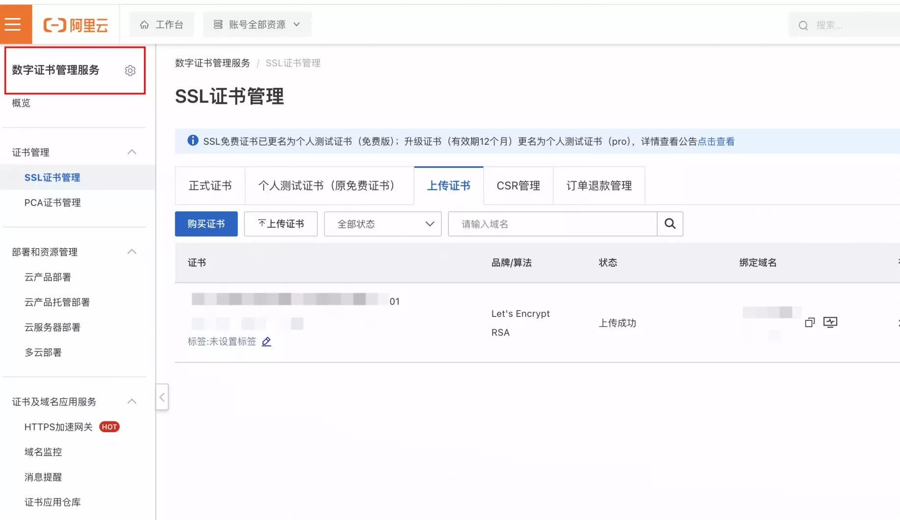Click the info icon in the notice banner
The height and width of the screenshot is (520, 900).
pyautogui.click(x=193, y=141)
